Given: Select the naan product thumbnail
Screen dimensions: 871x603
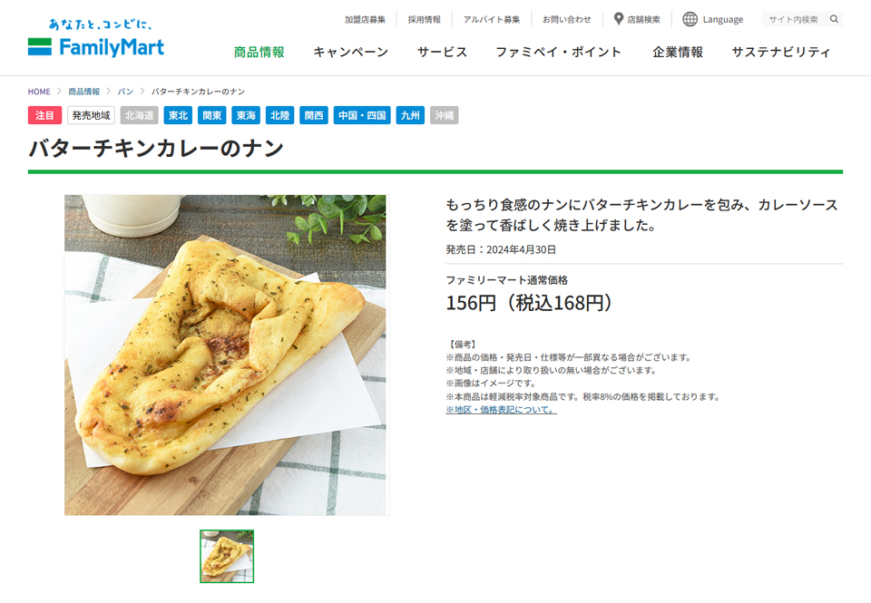Looking at the screenshot, I should coord(227,557).
